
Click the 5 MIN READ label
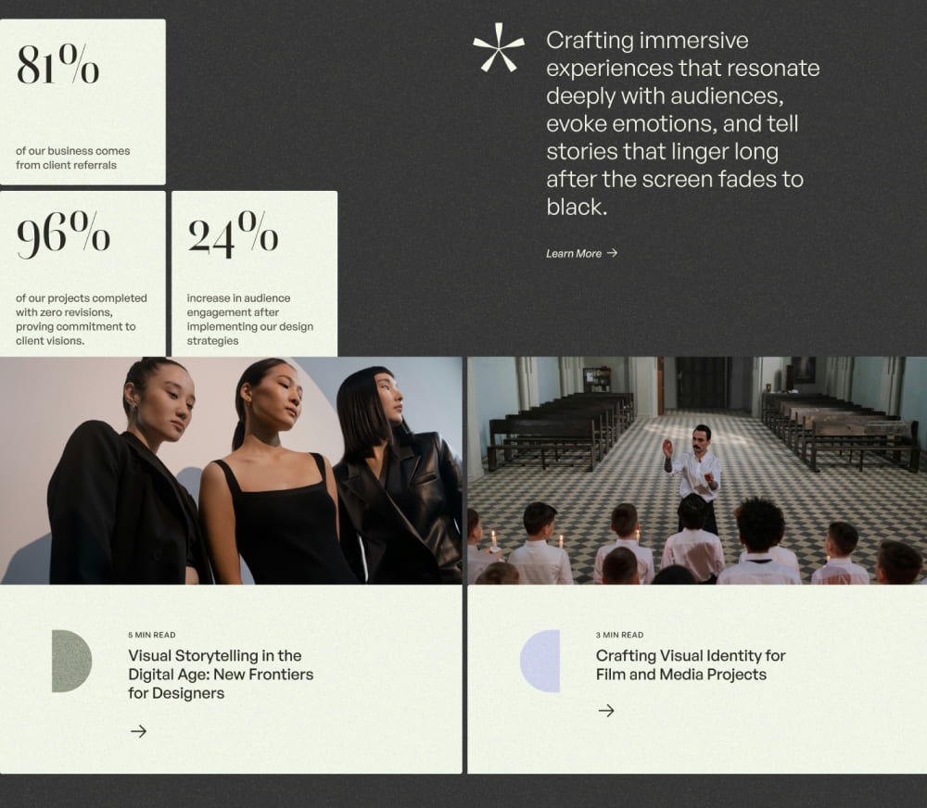tap(151, 635)
